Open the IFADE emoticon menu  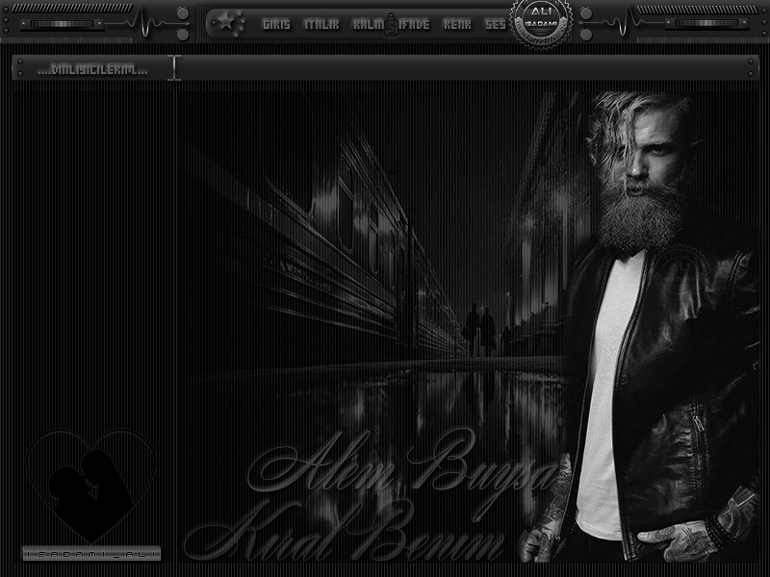coord(415,25)
